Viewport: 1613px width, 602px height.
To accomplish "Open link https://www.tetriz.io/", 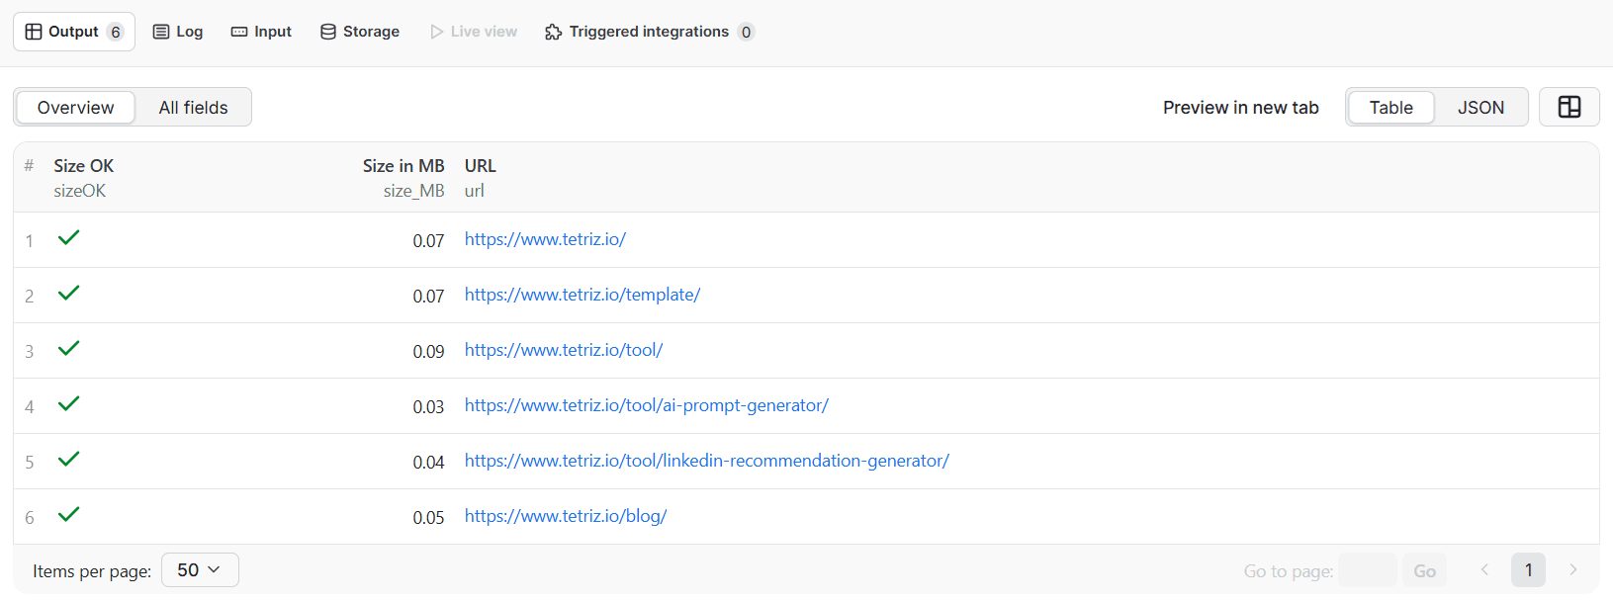I will point(545,239).
